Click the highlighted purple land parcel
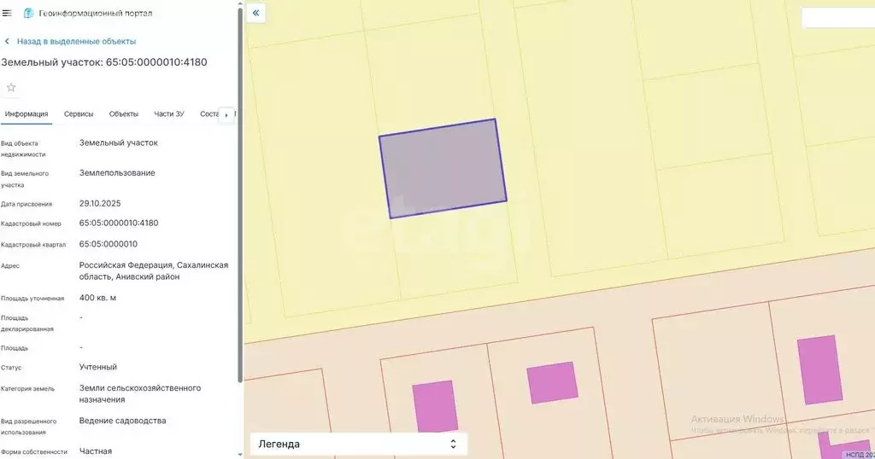 (443, 168)
